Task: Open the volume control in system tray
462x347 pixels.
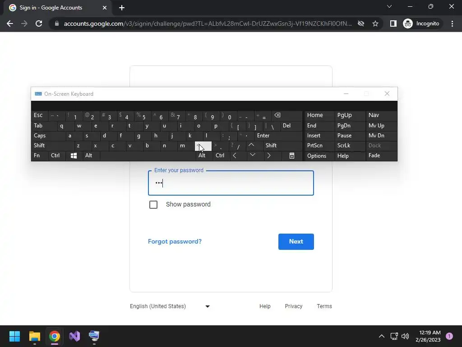Action: click(405, 336)
